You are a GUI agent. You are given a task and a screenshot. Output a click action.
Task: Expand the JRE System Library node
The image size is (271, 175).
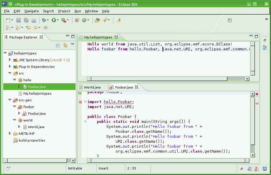[x=10, y=60]
